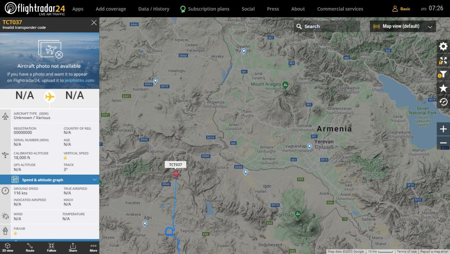Click the red TCT037 aircraft on map
This screenshot has height=254, width=450.
point(176,174)
